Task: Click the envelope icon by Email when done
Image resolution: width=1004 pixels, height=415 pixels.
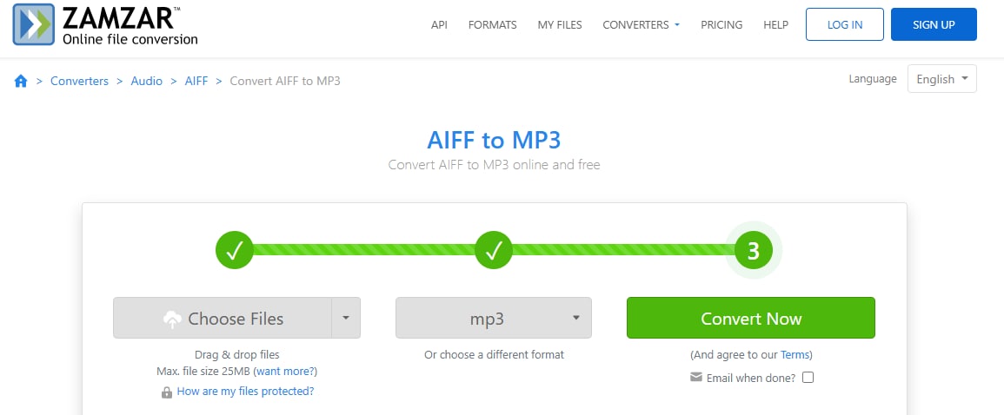Action: 696,378
